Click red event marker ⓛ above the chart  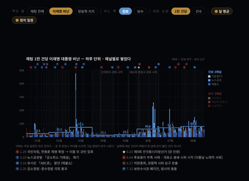[186, 64]
